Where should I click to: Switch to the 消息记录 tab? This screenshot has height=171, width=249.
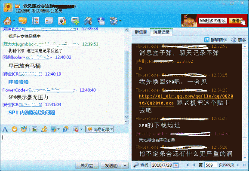(x=161, y=32)
